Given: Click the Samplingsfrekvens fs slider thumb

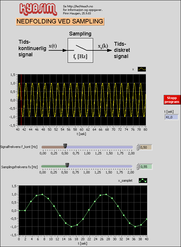Looking at the screenshot, I should [67, 165].
